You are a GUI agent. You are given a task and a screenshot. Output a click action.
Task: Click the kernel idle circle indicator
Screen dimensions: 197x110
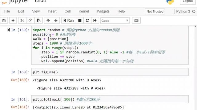click(x=194, y=12)
